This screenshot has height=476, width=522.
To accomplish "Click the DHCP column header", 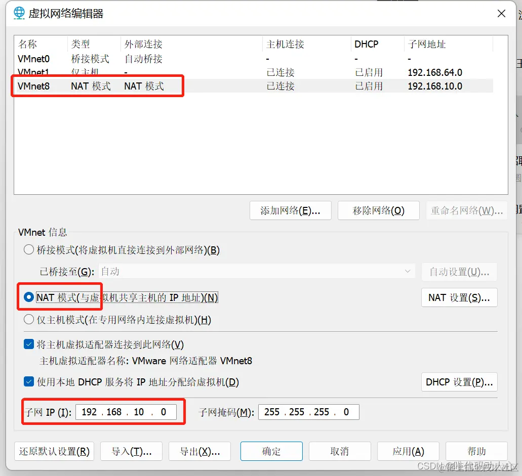I will 378,44.
